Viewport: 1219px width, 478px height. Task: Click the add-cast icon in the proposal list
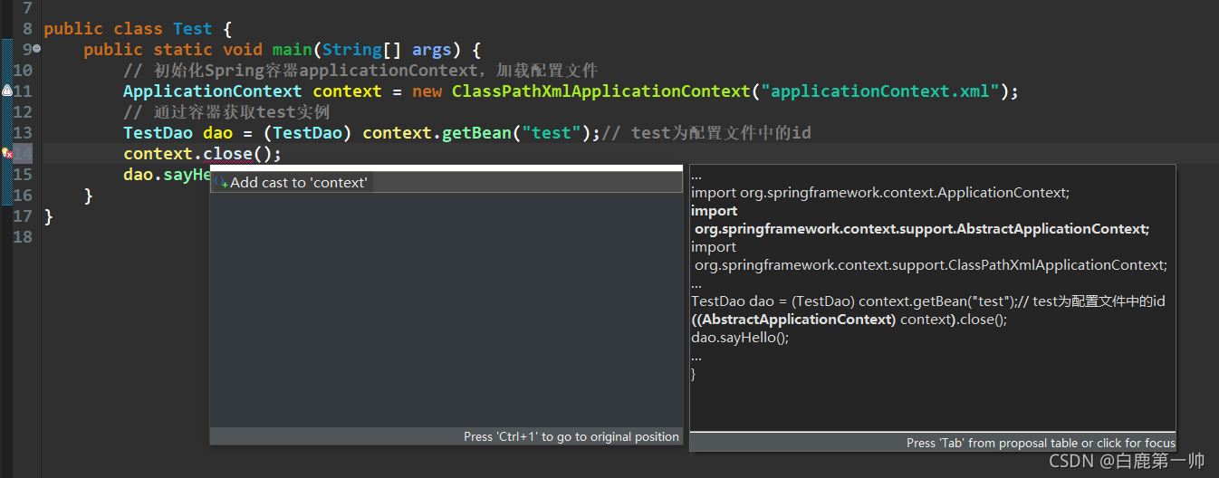point(221,183)
